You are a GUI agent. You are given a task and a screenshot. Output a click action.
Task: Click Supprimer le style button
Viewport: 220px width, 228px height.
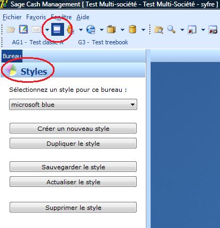click(73, 207)
